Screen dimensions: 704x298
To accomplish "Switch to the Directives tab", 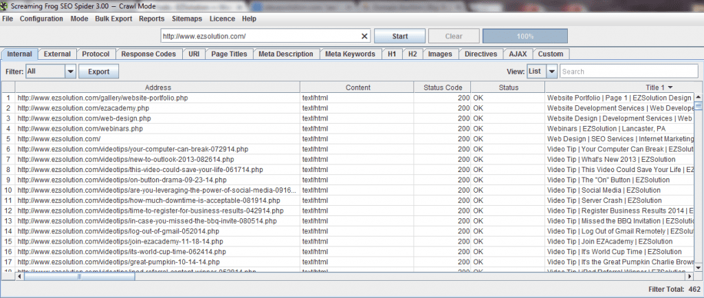I will pos(481,54).
